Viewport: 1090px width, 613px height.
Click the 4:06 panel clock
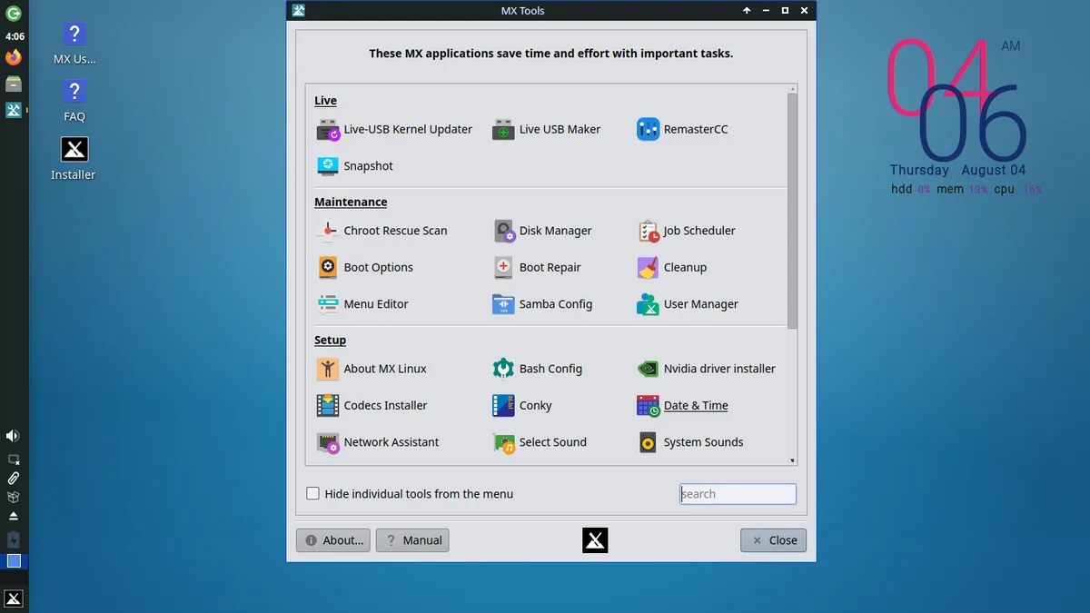[15, 37]
